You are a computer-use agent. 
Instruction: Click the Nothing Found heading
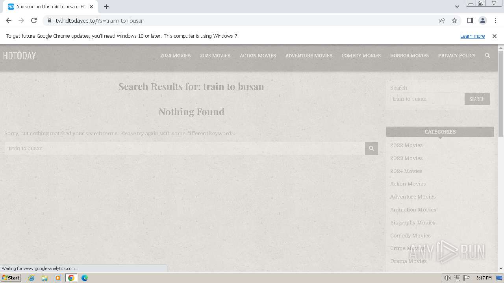[191, 112]
